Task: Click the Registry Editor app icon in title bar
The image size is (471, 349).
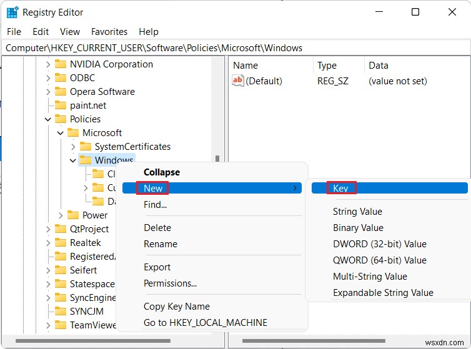Action: point(12,12)
